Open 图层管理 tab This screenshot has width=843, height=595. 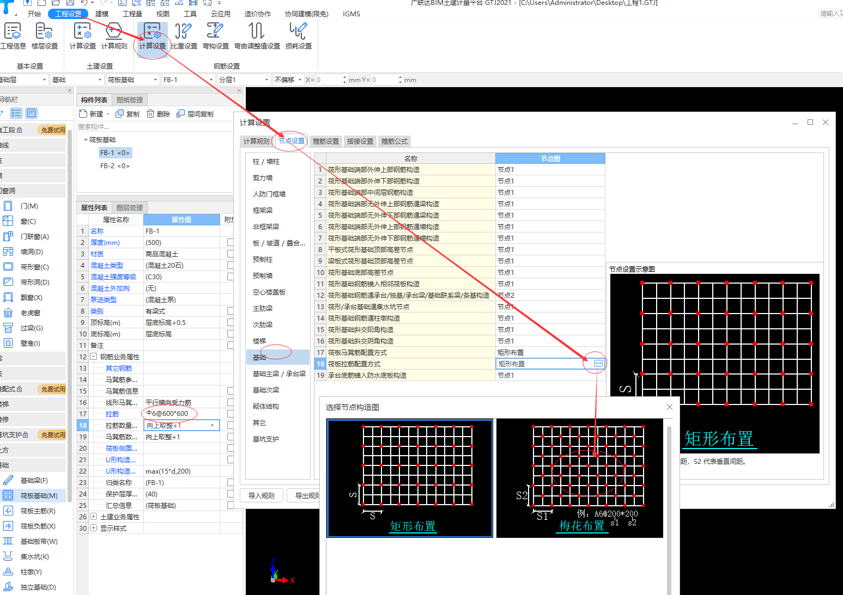pyautogui.click(x=130, y=208)
